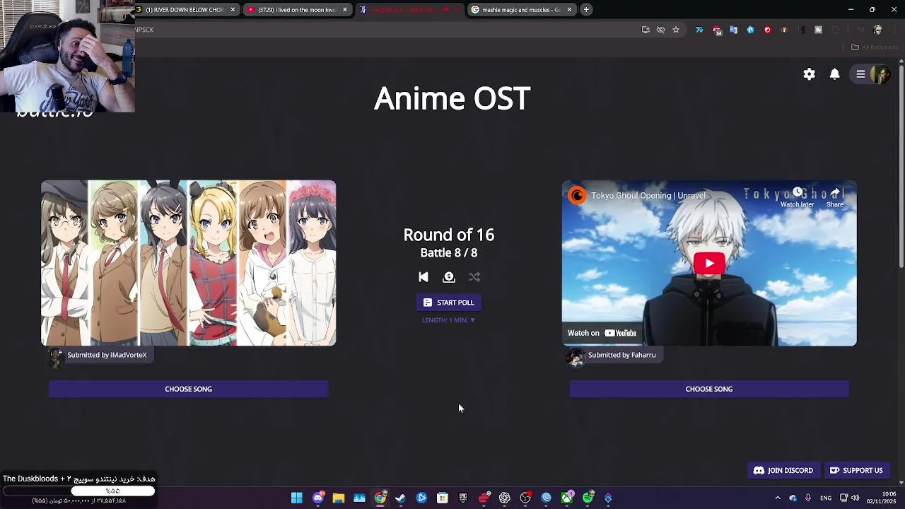
Task: Click the microphone tray icon
Action: [808, 498]
